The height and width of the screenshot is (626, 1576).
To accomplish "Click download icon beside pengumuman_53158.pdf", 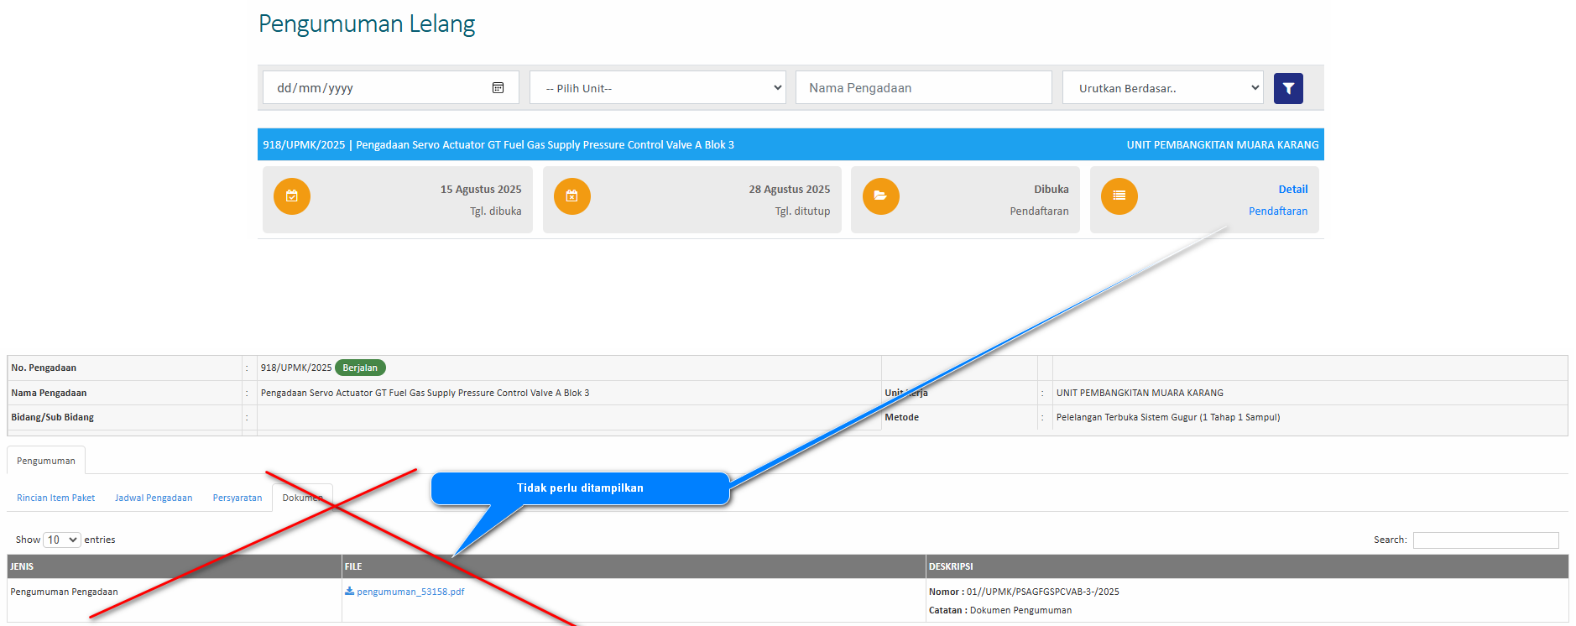I will (349, 592).
